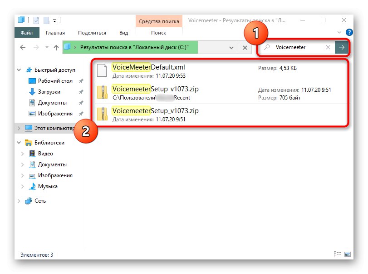Click the address bar search results path
Image resolution: width=368 pixels, height=274 pixels.
click(134, 47)
